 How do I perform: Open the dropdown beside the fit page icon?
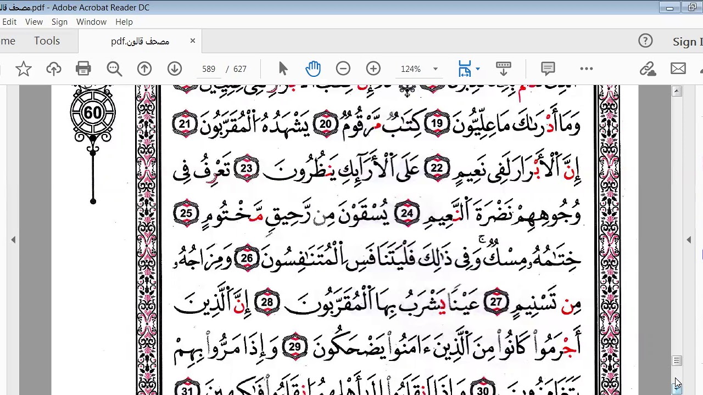(478, 69)
